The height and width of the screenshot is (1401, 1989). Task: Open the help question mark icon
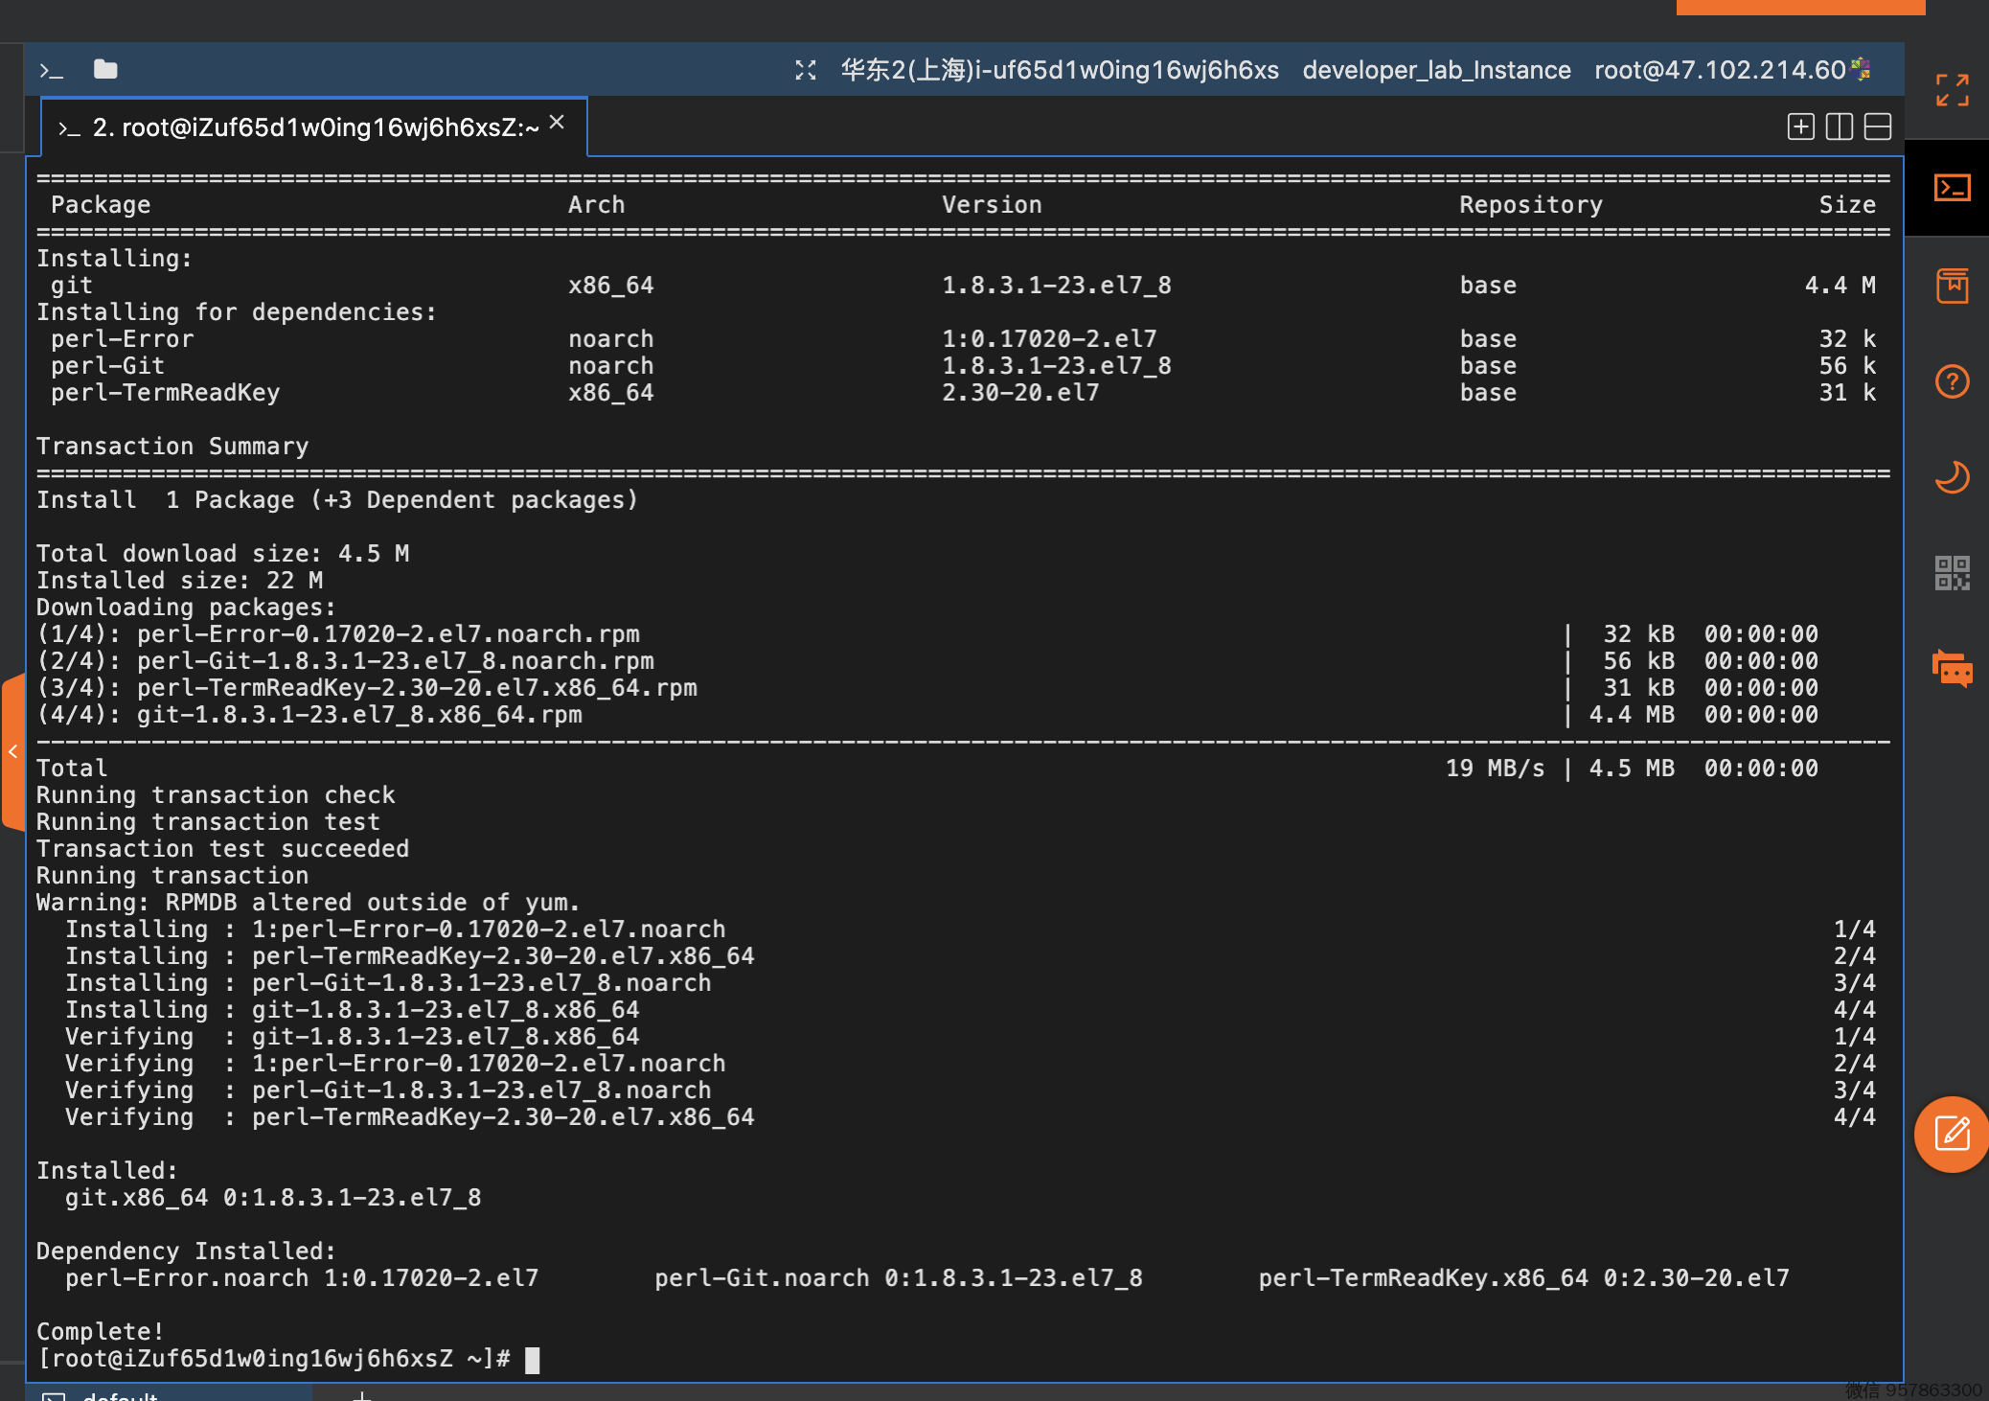point(1952,381)
